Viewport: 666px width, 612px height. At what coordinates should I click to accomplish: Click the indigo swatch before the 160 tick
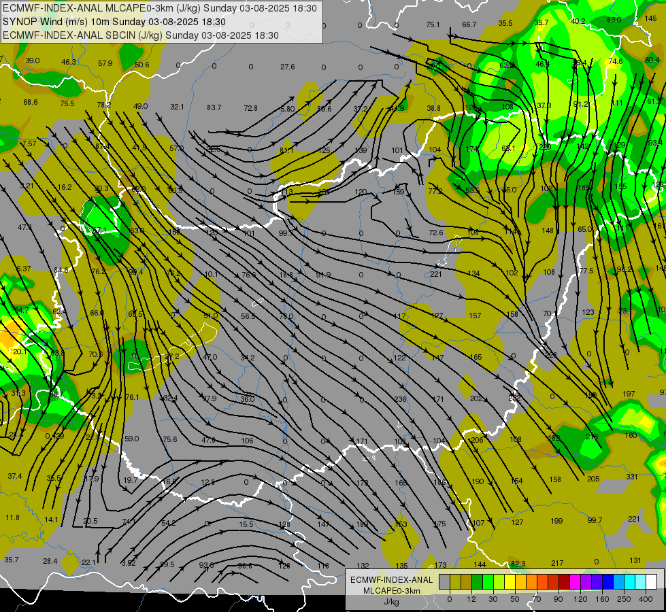coord(597,582)
